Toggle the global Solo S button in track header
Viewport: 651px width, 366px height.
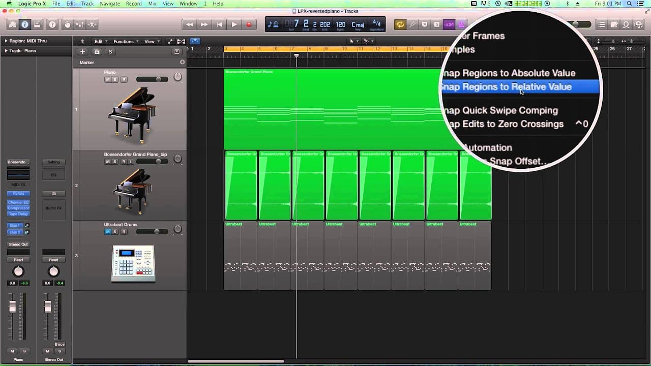tap(110, 52)
